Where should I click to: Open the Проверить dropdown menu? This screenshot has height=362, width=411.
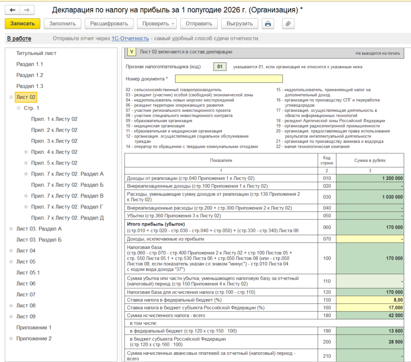157,23
